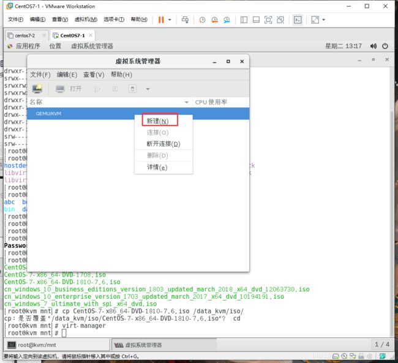Switch to 虚拟系统管理器 taskbar window
This screenshot has height=363, width=398.
tap(164, 345)
